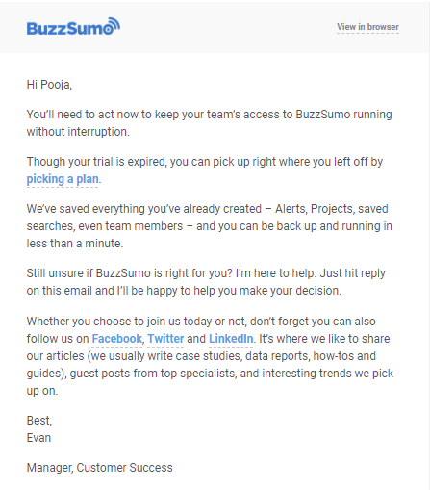Visit the Twitter link

pyautogui.click(x=165, y=339)
